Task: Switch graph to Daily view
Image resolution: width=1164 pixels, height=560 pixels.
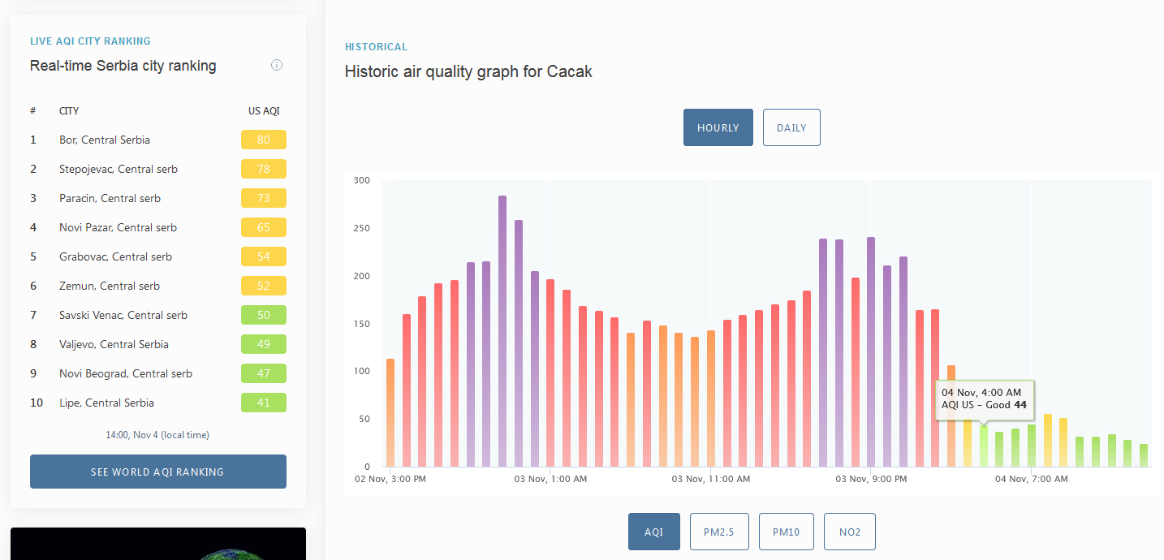Action: 791,127
